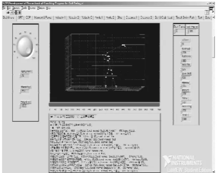The height and width of the screenshot is (173, 218).
Task: Click the Run arrow toolbar icon
Action: 8,12
